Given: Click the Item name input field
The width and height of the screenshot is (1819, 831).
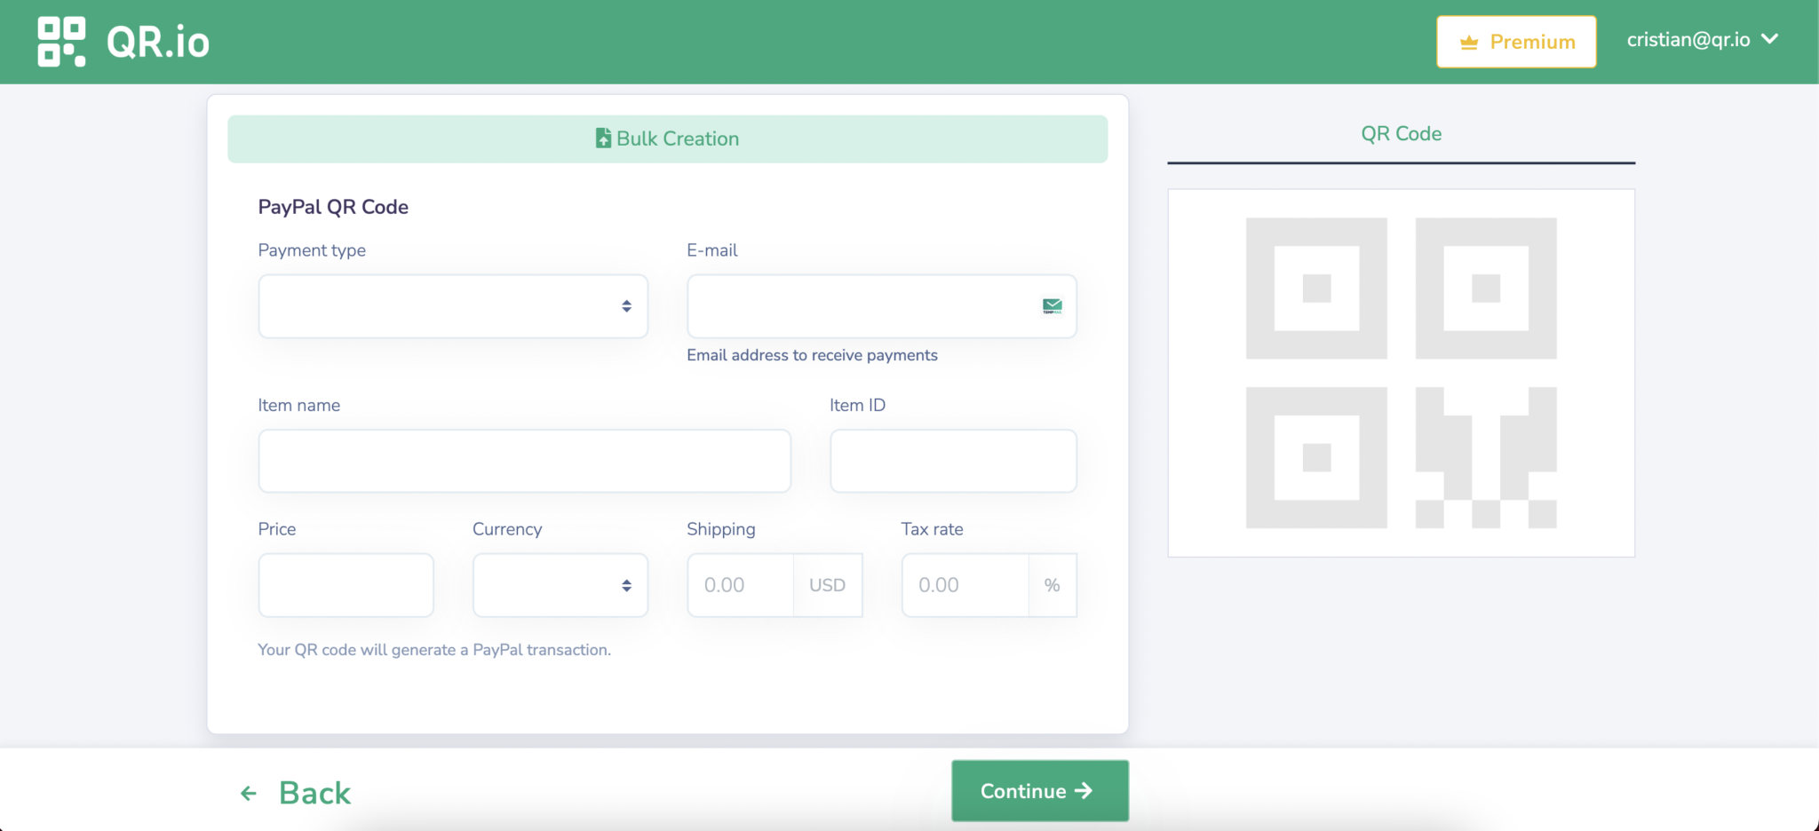Looking at the screenshot, I should (524, 461).
